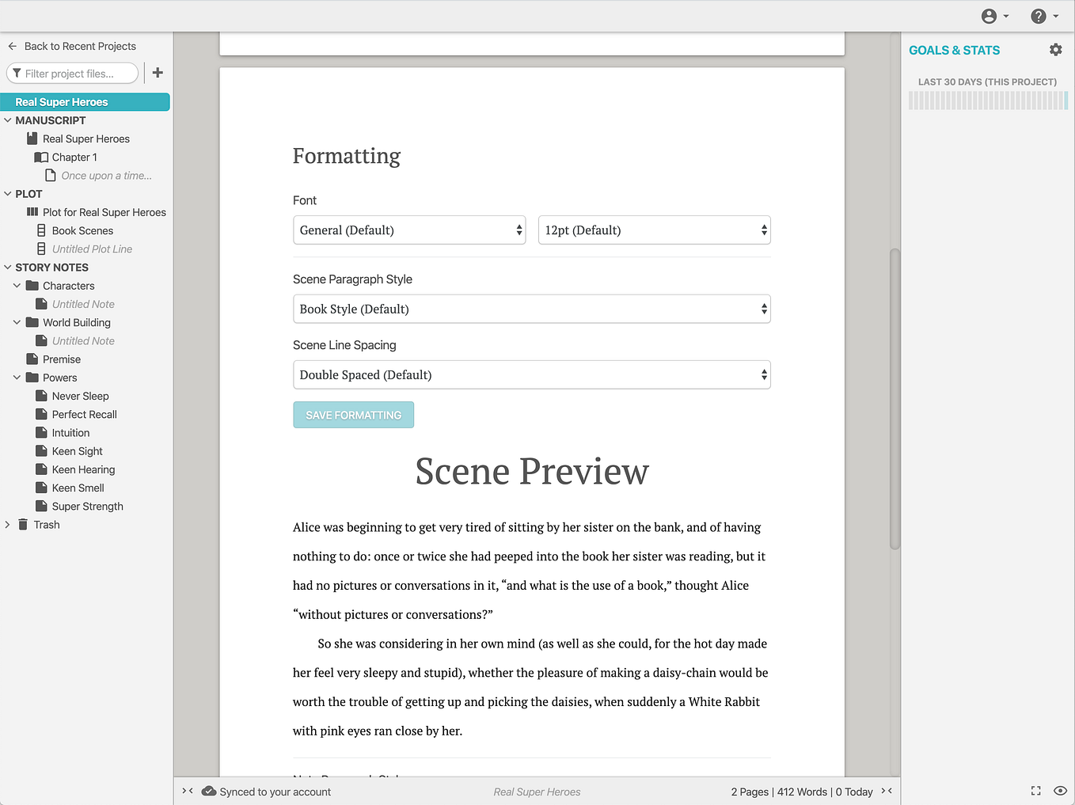Open Goals & Stats settings gear
Screen dimensions: 1075x805
(1056, 49)
